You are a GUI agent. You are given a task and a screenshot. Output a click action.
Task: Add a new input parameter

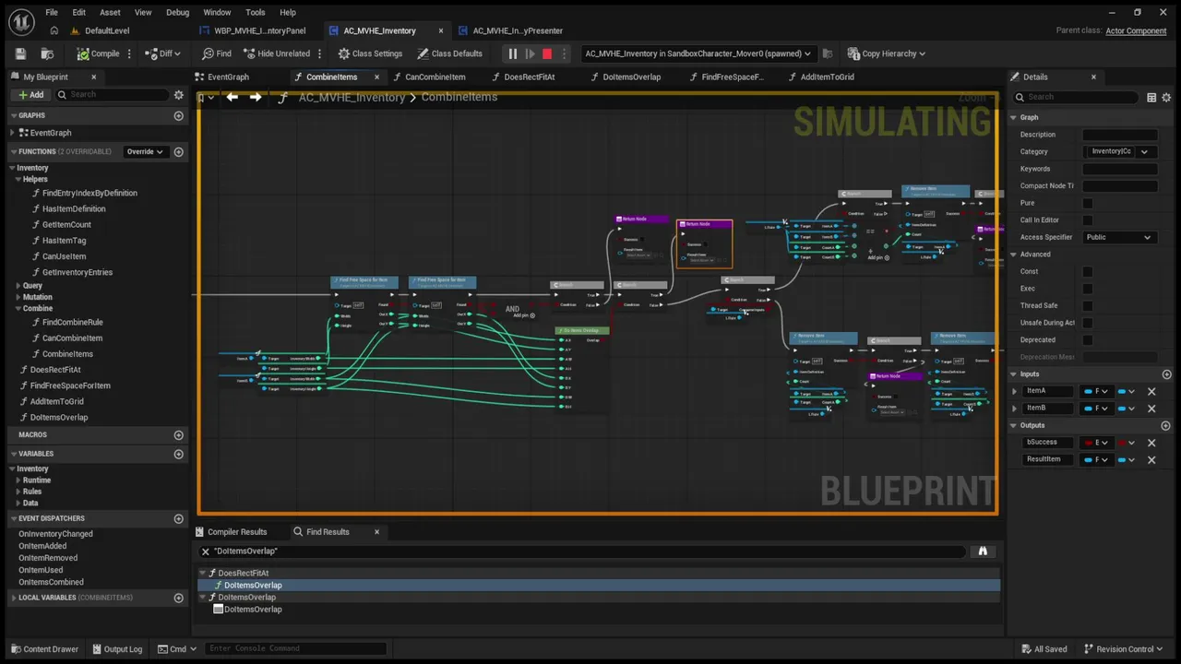[x=1166, y=374]
